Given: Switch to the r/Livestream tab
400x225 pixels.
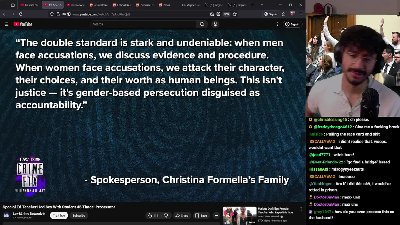Looking at the screenshot, I should [99, 5].
